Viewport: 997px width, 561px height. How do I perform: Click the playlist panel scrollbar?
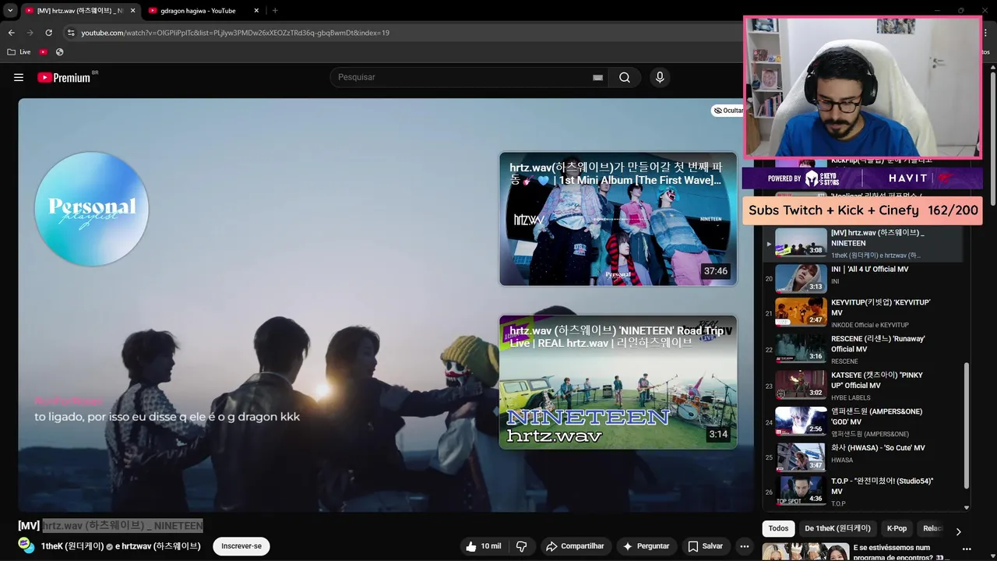click(967, 425)
